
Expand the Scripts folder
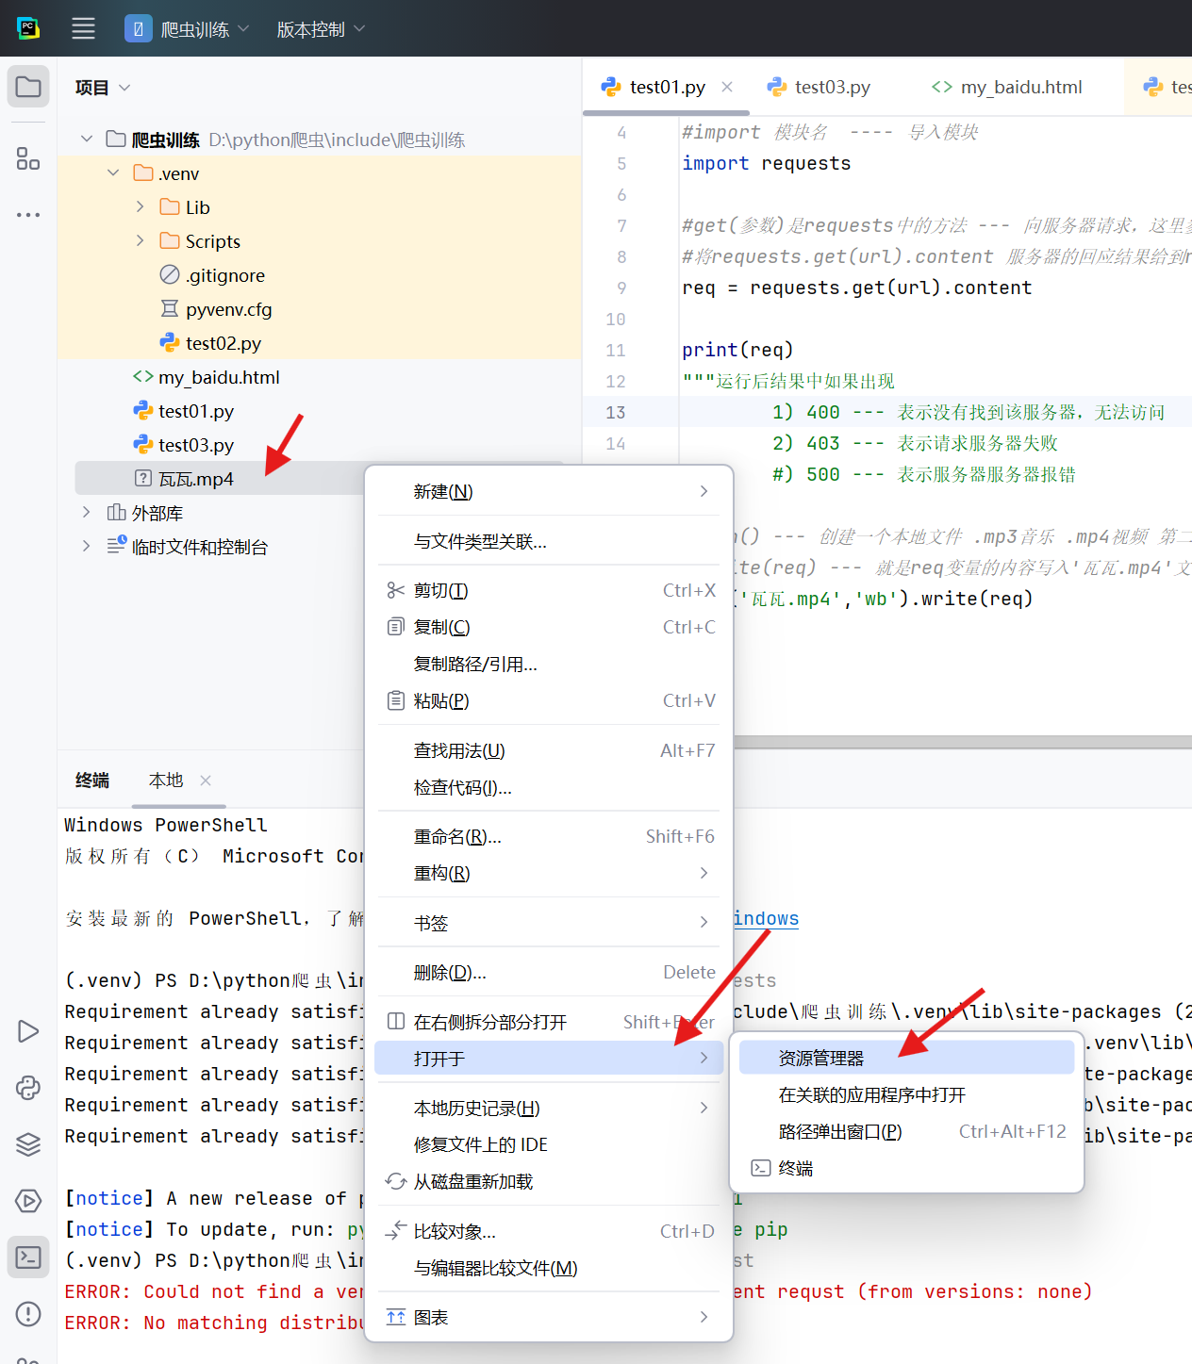pos(140,241)
